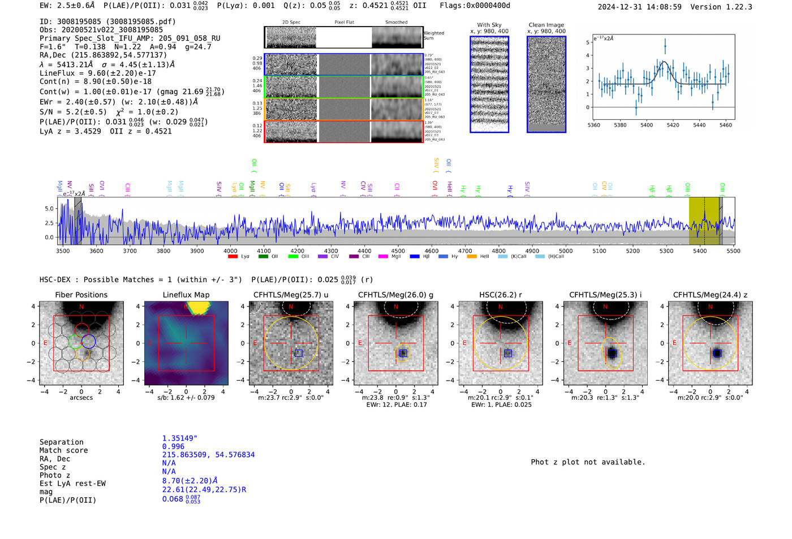Viewport: 792px width, 539px height.
Task: Click the ID: 3008195085 text
Action: [x=72, y=21]
